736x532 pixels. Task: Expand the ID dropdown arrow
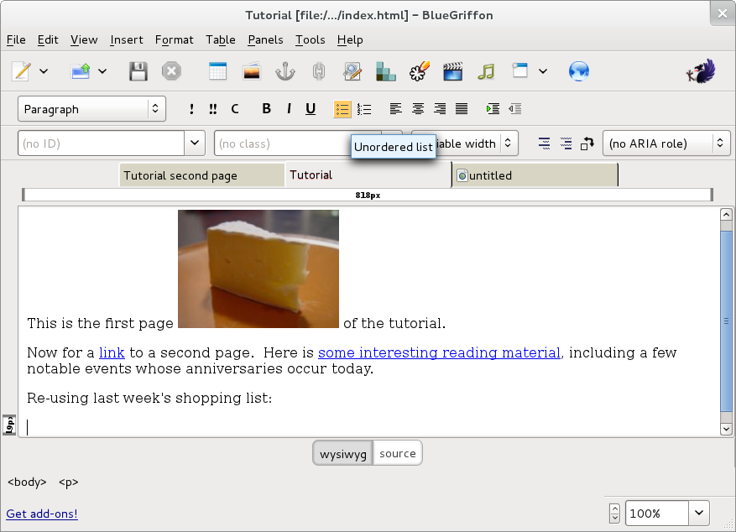click(x=196, y=143)
